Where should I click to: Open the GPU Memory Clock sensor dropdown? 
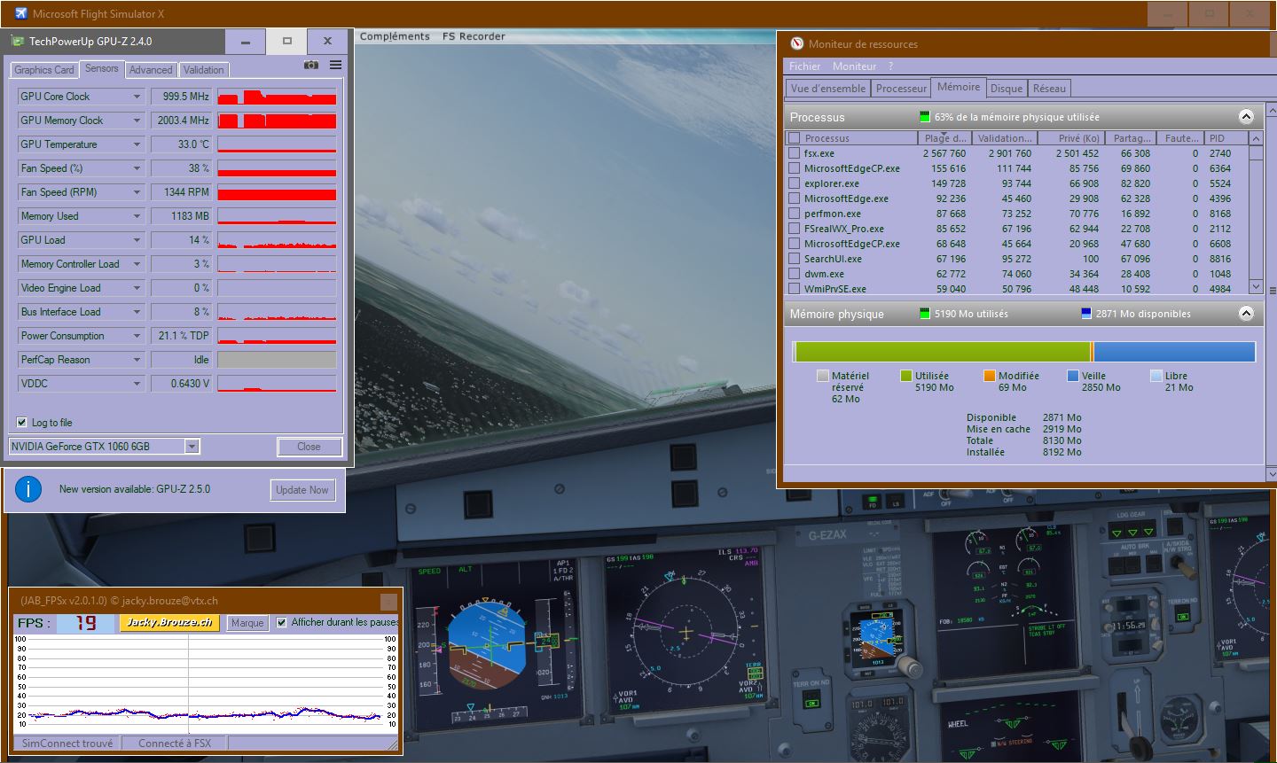pyautogui.click(x=137, y=121)
